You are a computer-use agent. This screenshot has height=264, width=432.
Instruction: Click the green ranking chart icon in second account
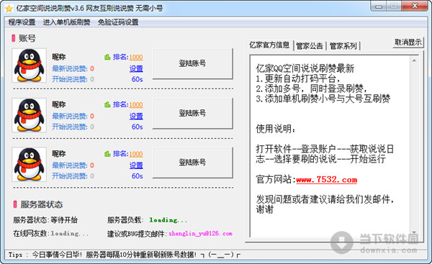point(107,104)
